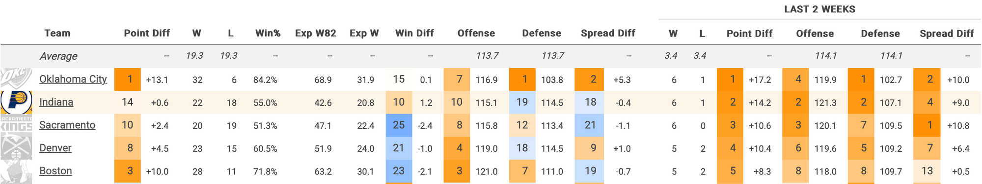
Task: Sort by Win Diff column header
Action: [x=414, y=33]
